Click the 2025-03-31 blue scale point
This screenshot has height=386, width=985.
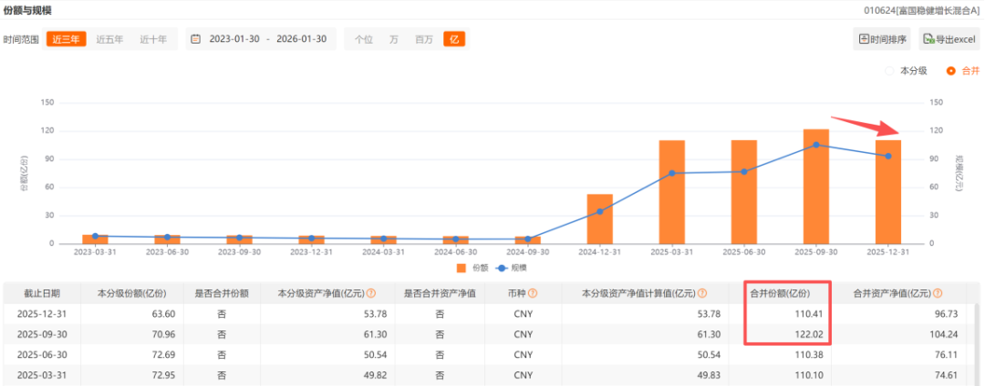click(671, 173)
